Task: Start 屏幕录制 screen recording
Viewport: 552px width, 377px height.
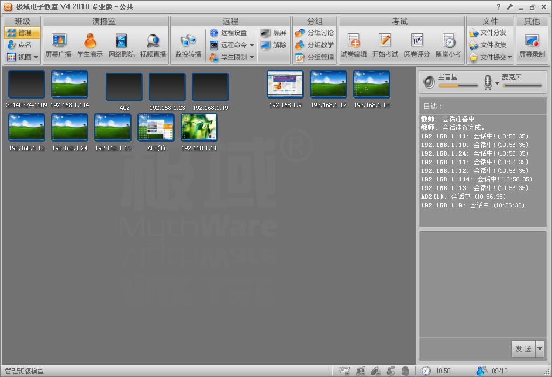Action: 532,45
